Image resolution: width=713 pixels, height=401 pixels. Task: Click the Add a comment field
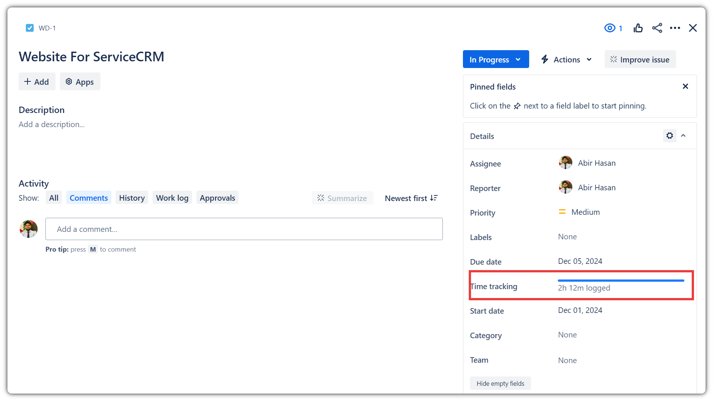pos(244,229)
